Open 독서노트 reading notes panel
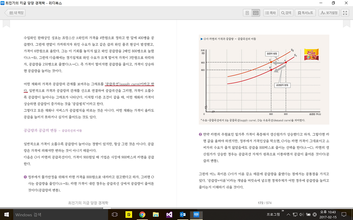The image size is (353, 220). (305, 13)
